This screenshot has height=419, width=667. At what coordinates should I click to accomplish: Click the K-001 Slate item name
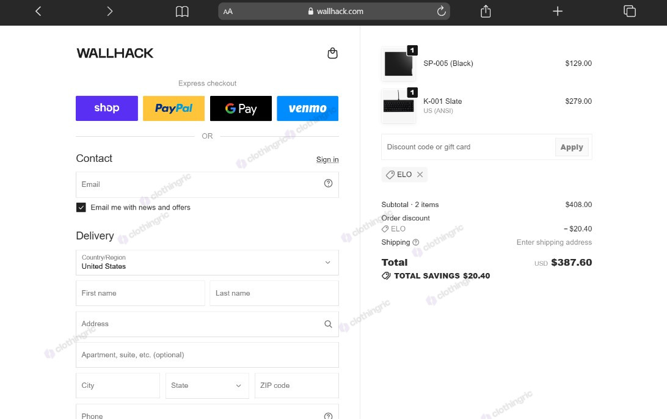(442, 101)
